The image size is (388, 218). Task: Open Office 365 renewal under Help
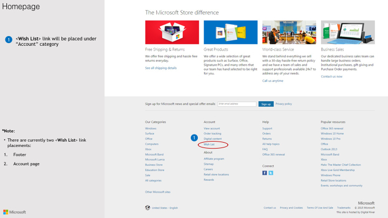(x=273, y=154)
